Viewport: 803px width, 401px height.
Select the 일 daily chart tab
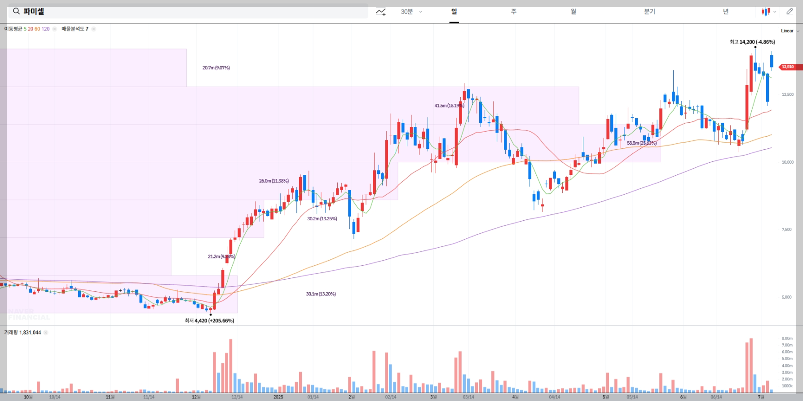pyautogui.click(x=454, y=12)
